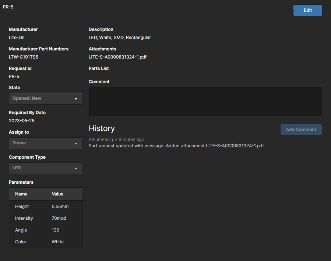Click the Add Comment button
The image size is (331, 261).
tap(301, 130)
